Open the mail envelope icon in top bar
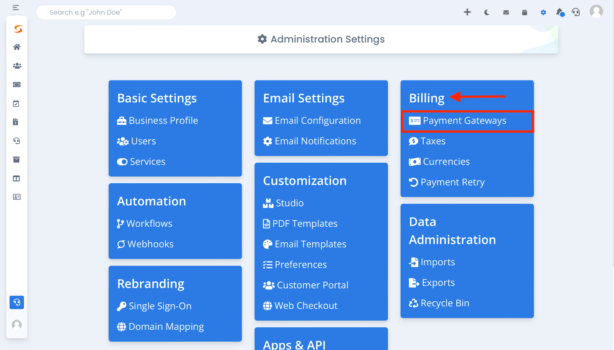Screen dimensions: 614x350 coord(506,12)
